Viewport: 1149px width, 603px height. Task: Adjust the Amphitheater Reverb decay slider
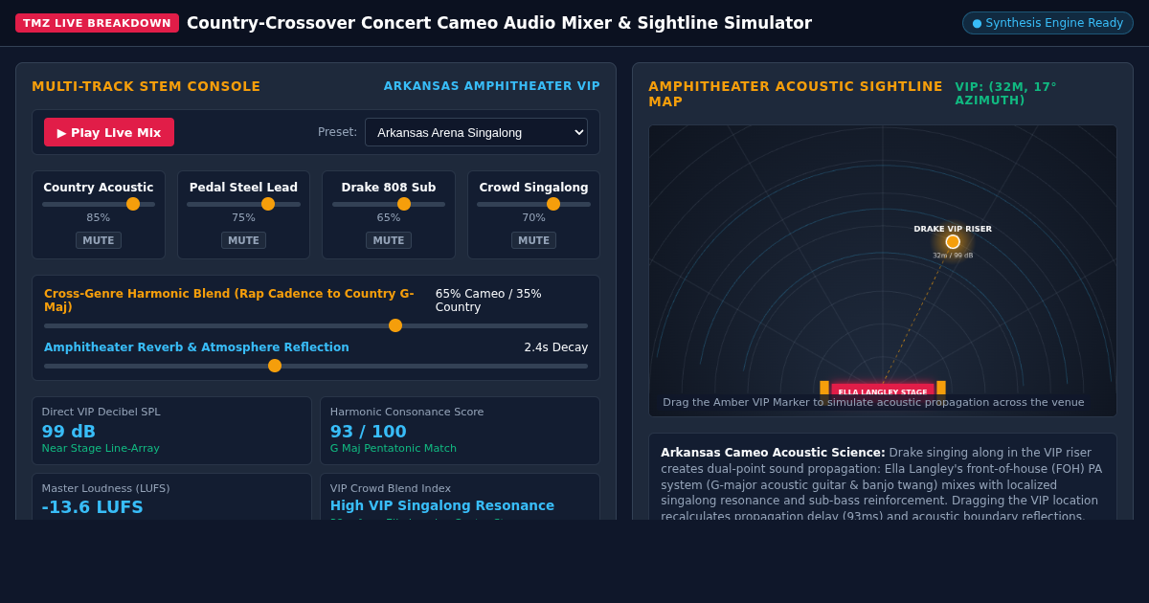(x=316, y=366)
